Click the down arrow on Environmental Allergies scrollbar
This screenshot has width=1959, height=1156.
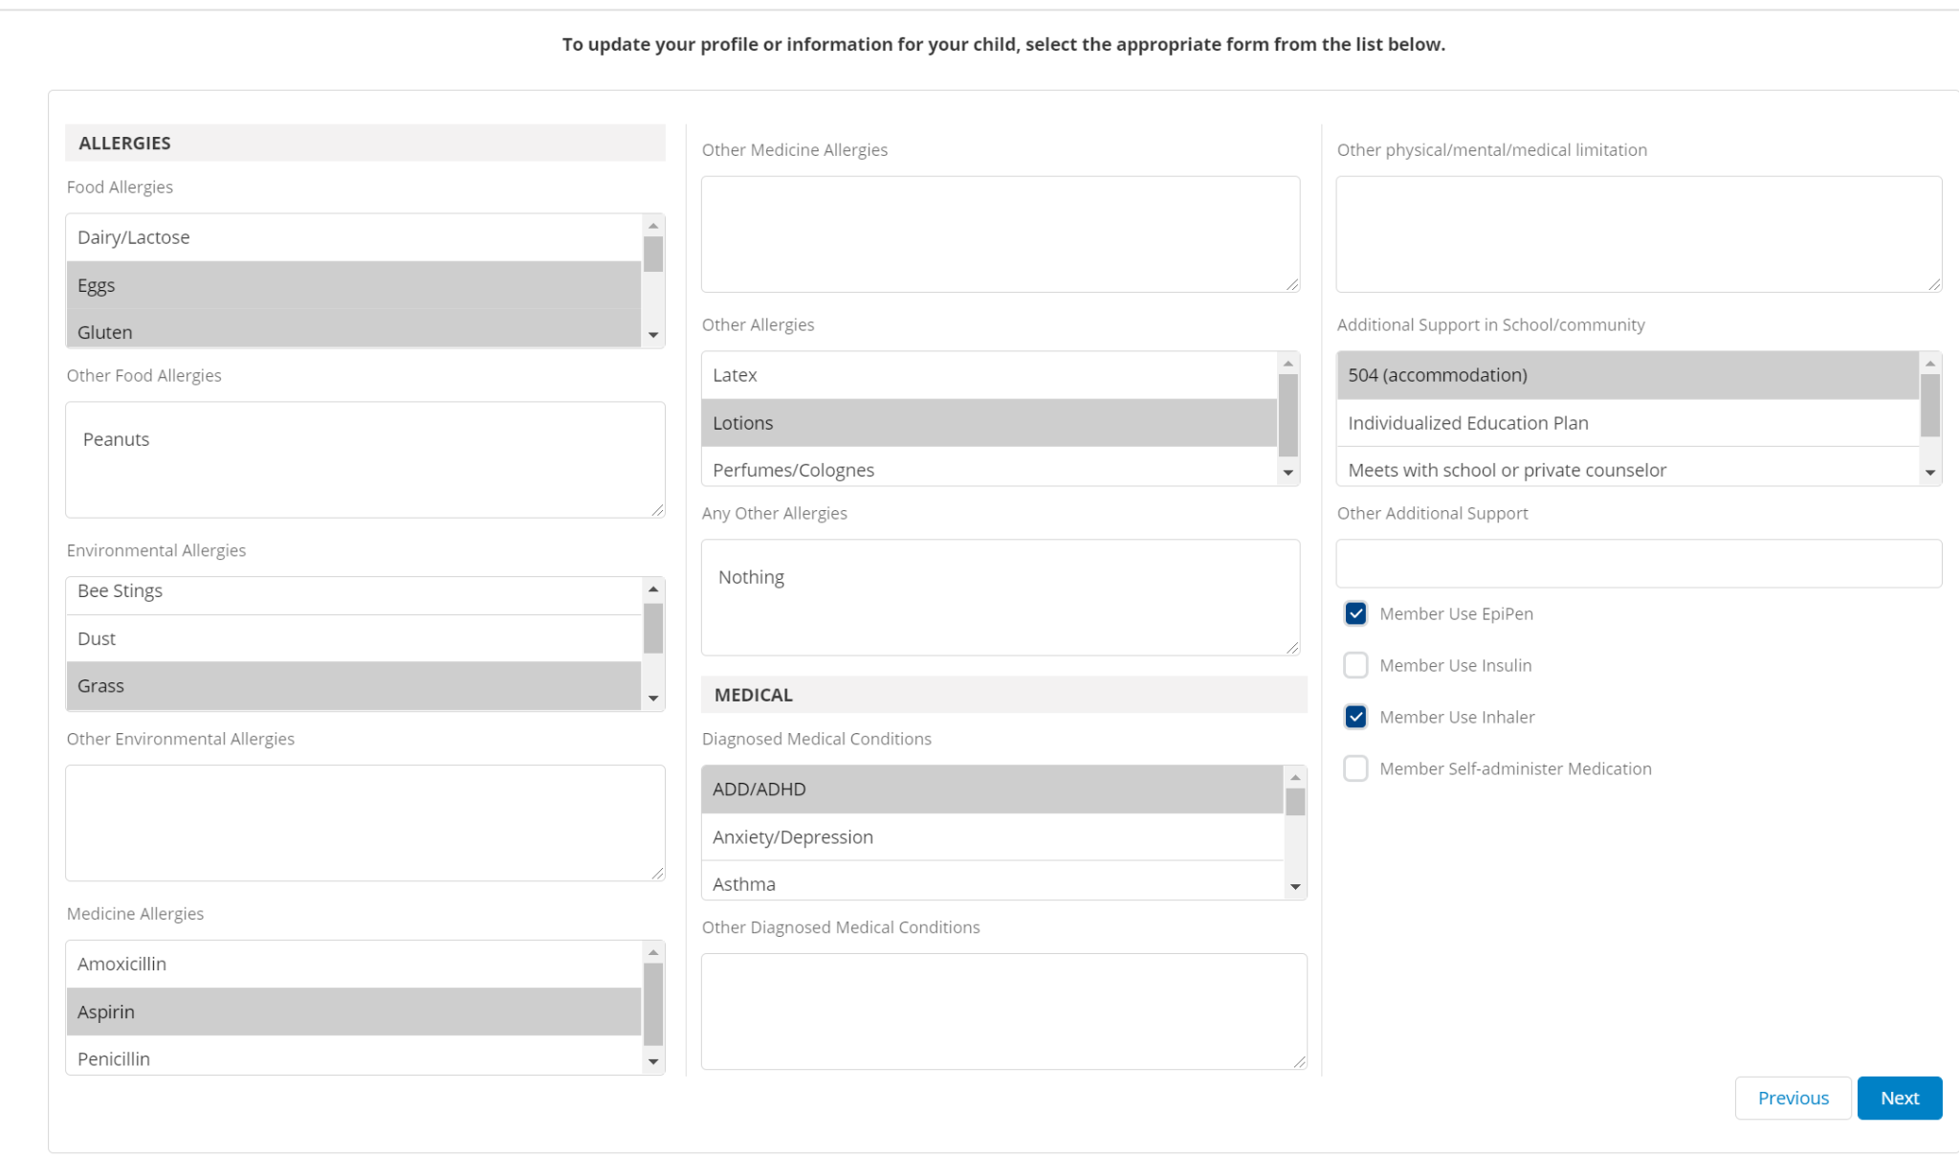pyautogui.click(x=653, y=700)
